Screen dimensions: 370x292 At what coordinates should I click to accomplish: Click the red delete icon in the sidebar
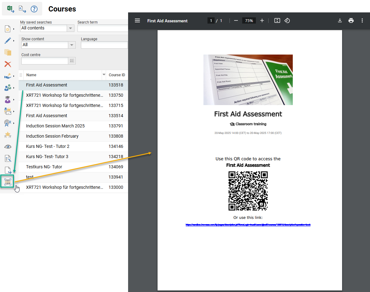click(x=8, y=64)
